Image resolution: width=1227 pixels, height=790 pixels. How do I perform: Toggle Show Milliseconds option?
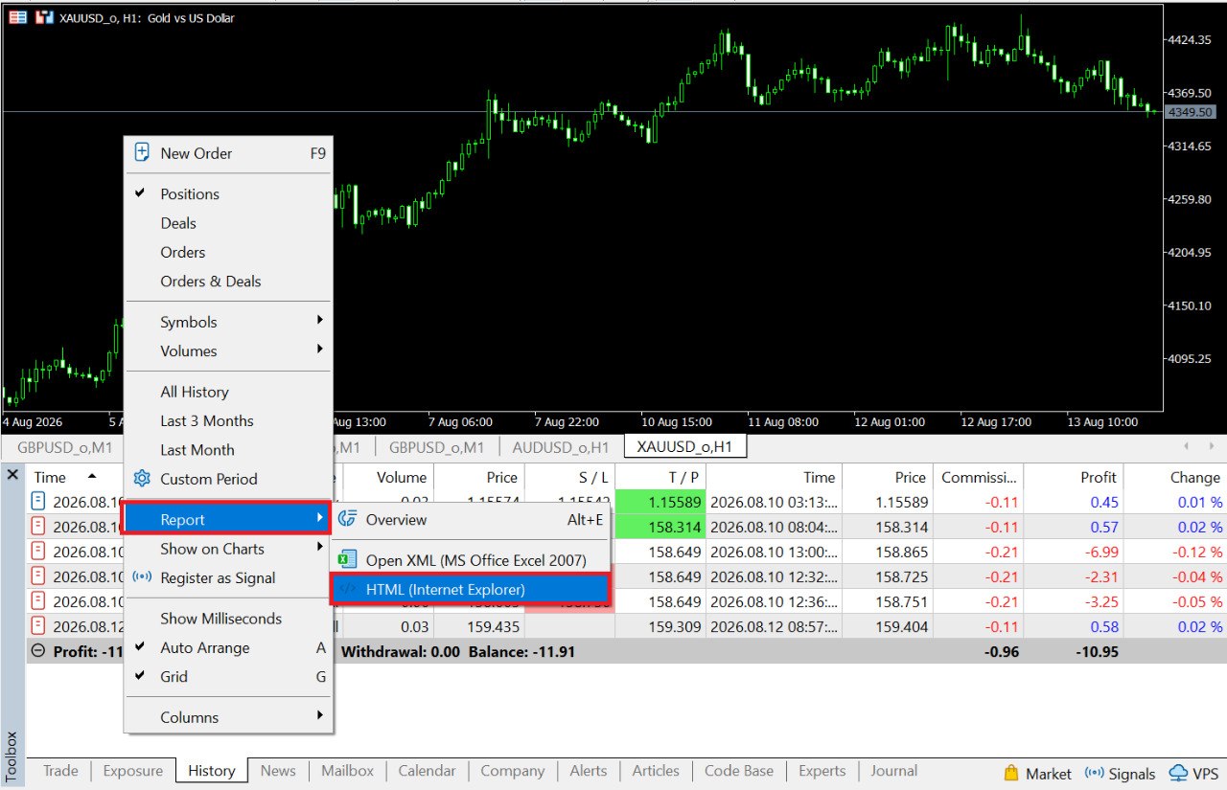point(228,619)
